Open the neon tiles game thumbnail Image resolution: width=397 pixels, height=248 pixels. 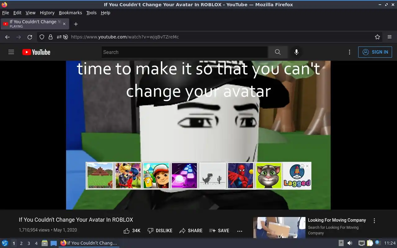click(184, 175)
